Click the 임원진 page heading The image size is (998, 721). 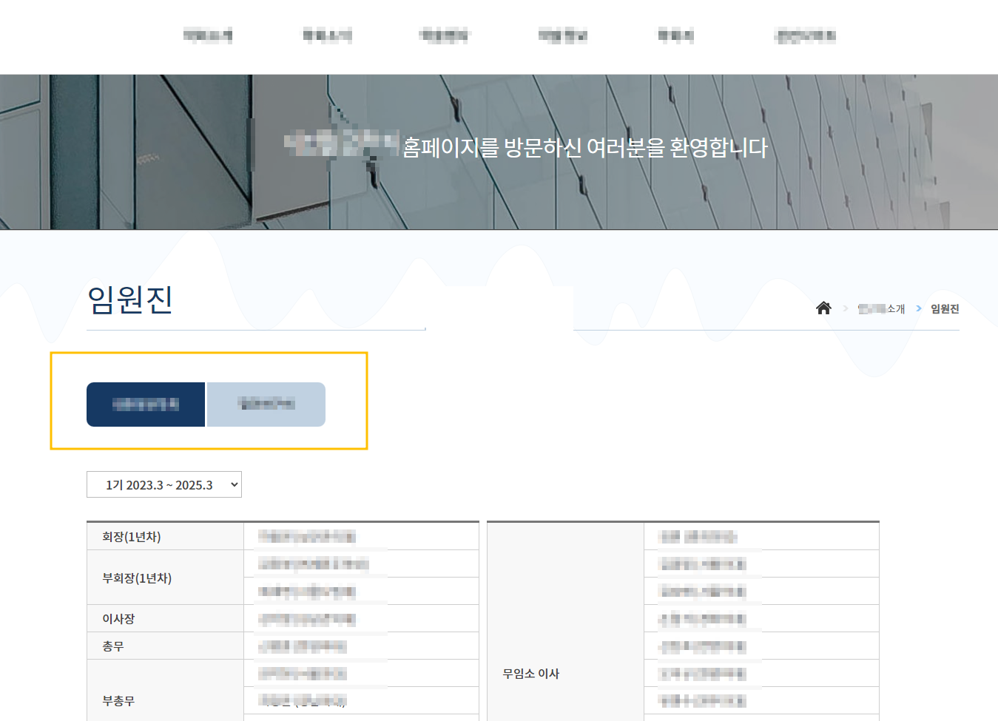130,300
